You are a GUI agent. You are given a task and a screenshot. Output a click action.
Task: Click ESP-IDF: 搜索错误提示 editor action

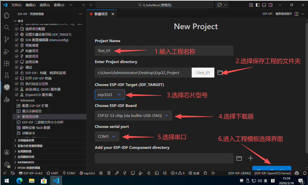click(x=277, y=14)
